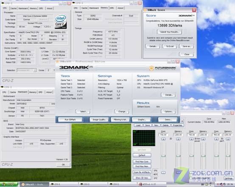235x187 pixels.
Task: Click Save profile button in ATITool
Action: 147,125
